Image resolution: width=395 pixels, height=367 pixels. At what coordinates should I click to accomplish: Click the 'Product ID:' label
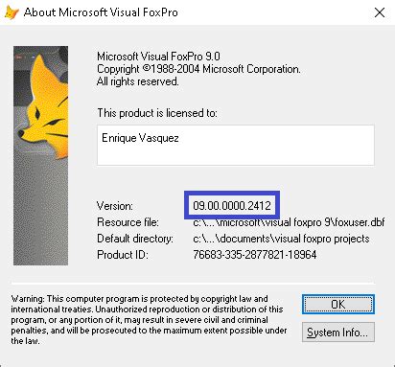click(123, 255)
